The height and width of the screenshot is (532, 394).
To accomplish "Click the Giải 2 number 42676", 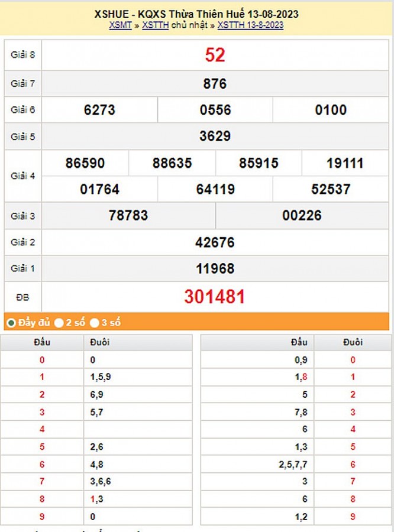I will pyautogui.click(x=215, y=242).
